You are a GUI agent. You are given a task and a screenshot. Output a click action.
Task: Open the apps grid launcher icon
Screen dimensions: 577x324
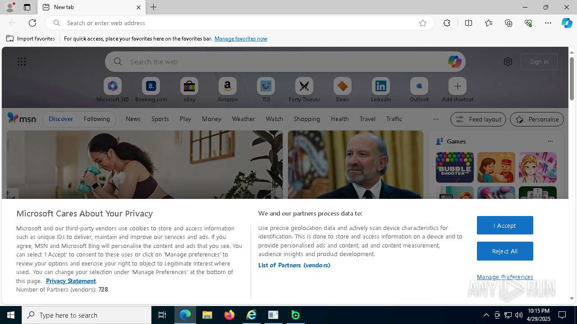[x=22, y=62]
